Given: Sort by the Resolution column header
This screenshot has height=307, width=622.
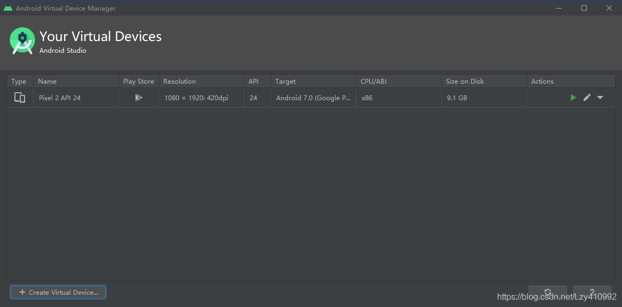Looking at the screenshot, I should (201, 81).
